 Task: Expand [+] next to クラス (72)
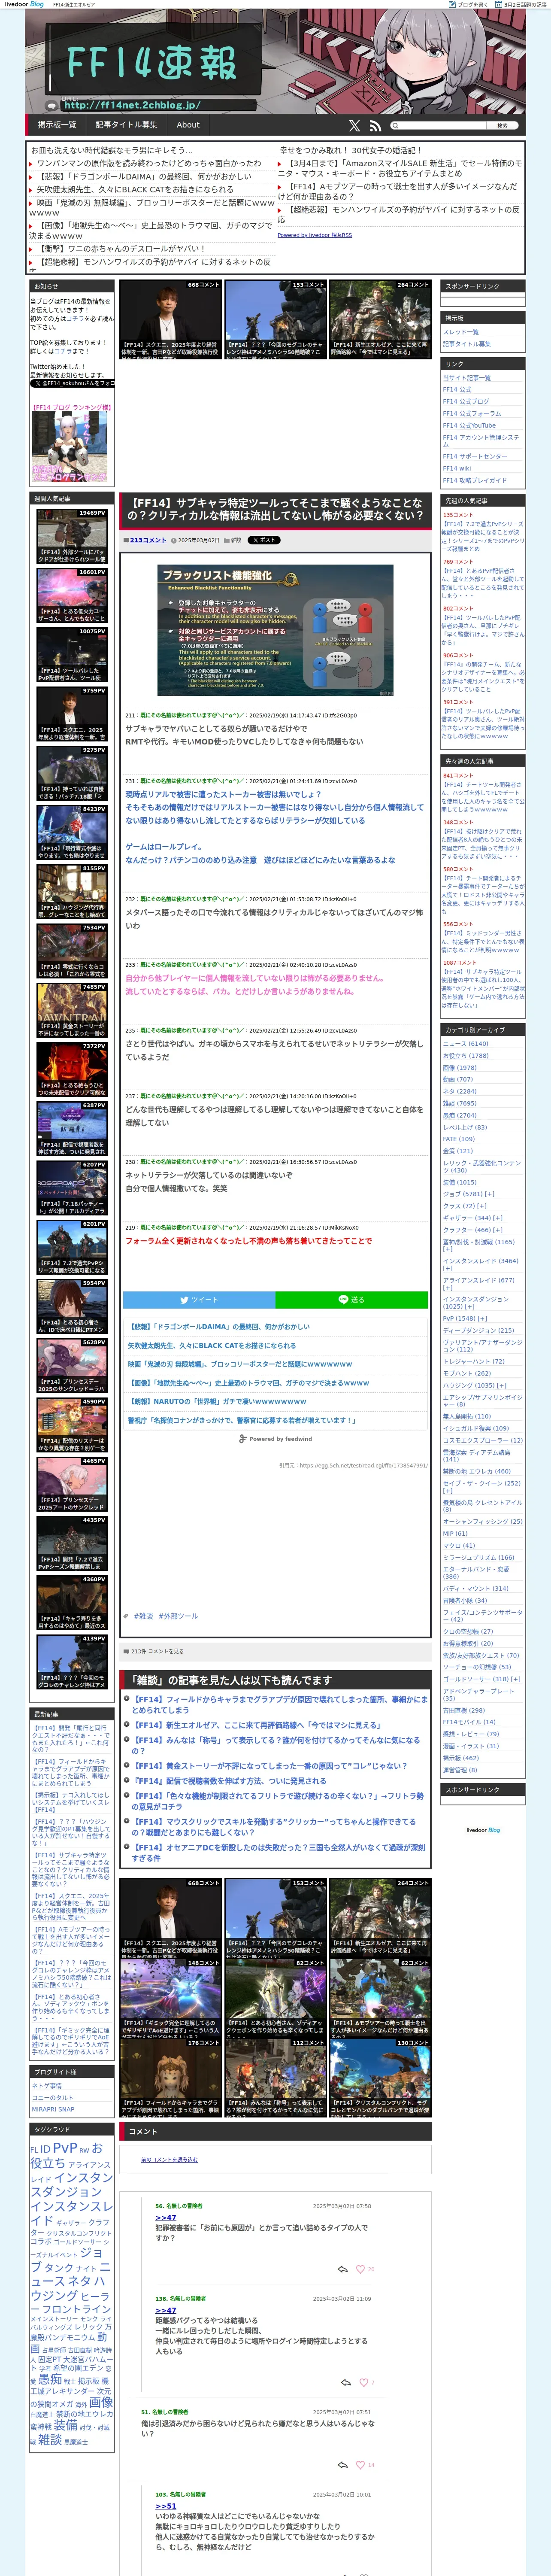pos(482,1206)
